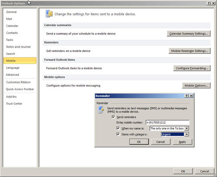Uncheck the When my name is checkbox

[x=118, y=128]
